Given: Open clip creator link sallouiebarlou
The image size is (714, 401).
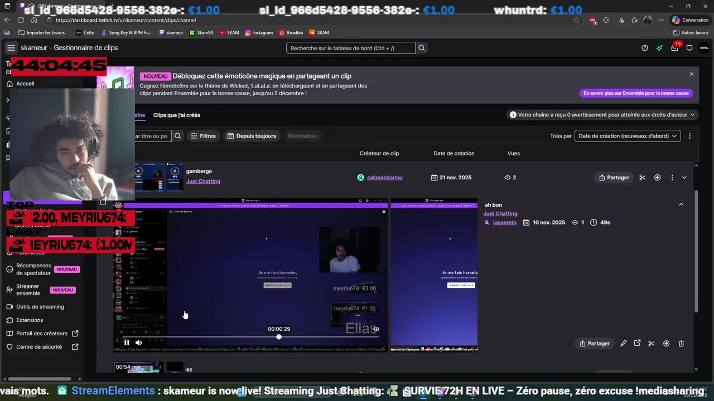Looking at the screenshot, I should (x=384, y=178).
